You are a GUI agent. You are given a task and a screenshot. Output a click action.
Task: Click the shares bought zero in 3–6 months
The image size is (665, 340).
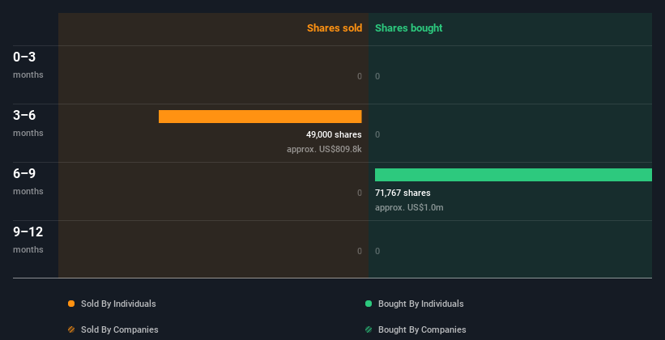377,135
